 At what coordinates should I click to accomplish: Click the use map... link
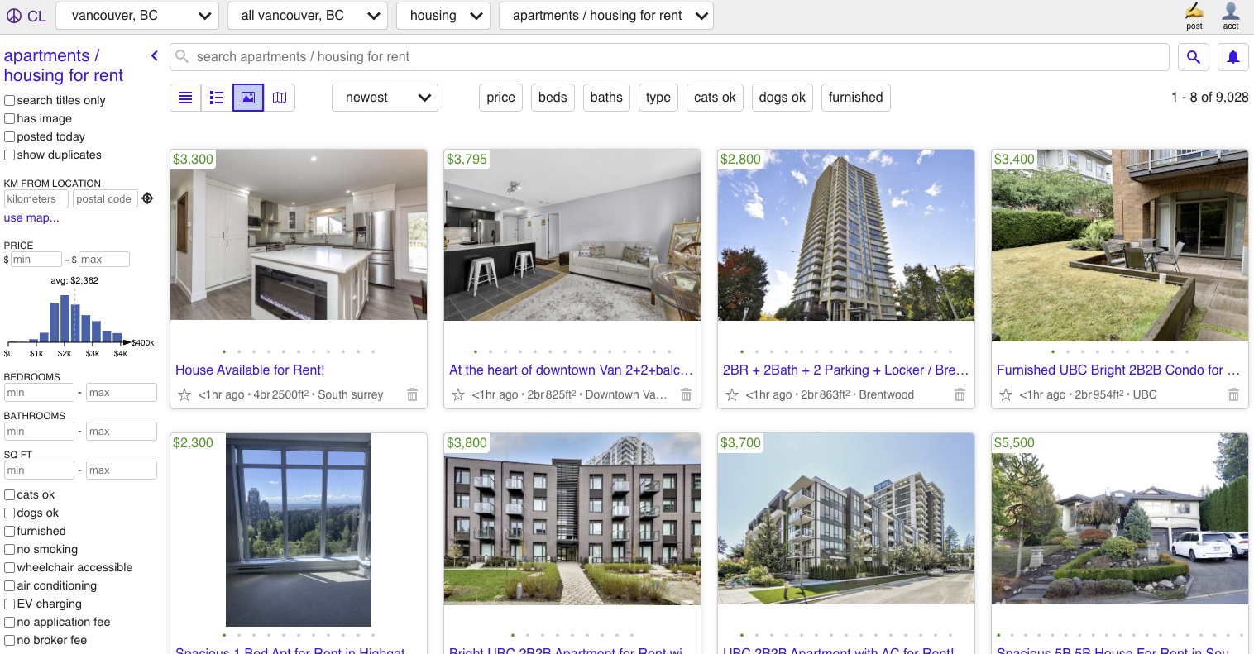31,218
